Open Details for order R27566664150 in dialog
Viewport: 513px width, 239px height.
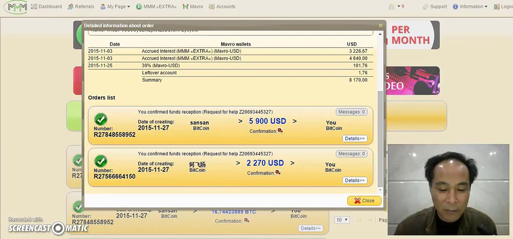[355, 180]
